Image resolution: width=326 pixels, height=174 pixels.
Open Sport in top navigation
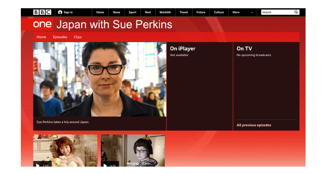pos(133,12)
